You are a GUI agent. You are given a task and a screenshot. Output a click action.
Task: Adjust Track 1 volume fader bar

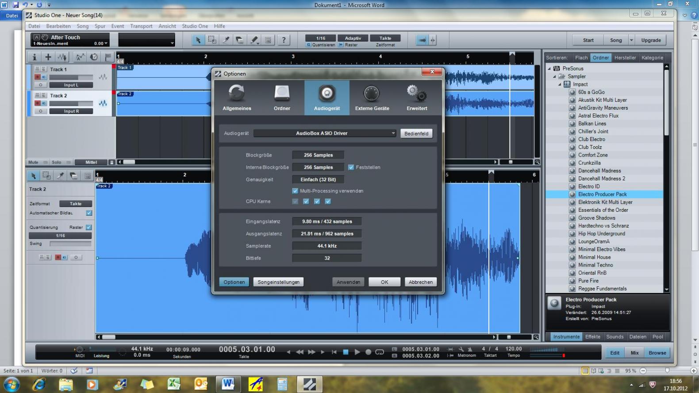pos(71,77)
